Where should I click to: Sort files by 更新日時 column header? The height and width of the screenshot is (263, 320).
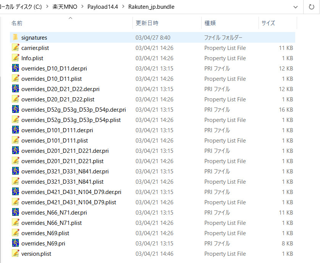(x=147, y=23)
